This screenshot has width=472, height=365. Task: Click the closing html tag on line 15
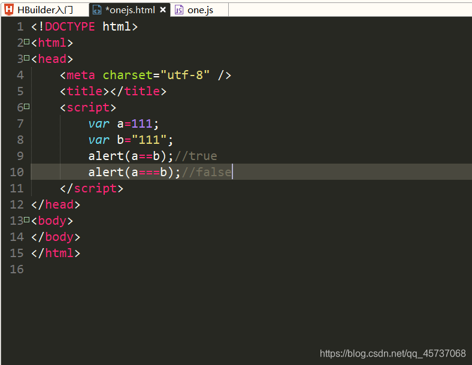[56, 253]
